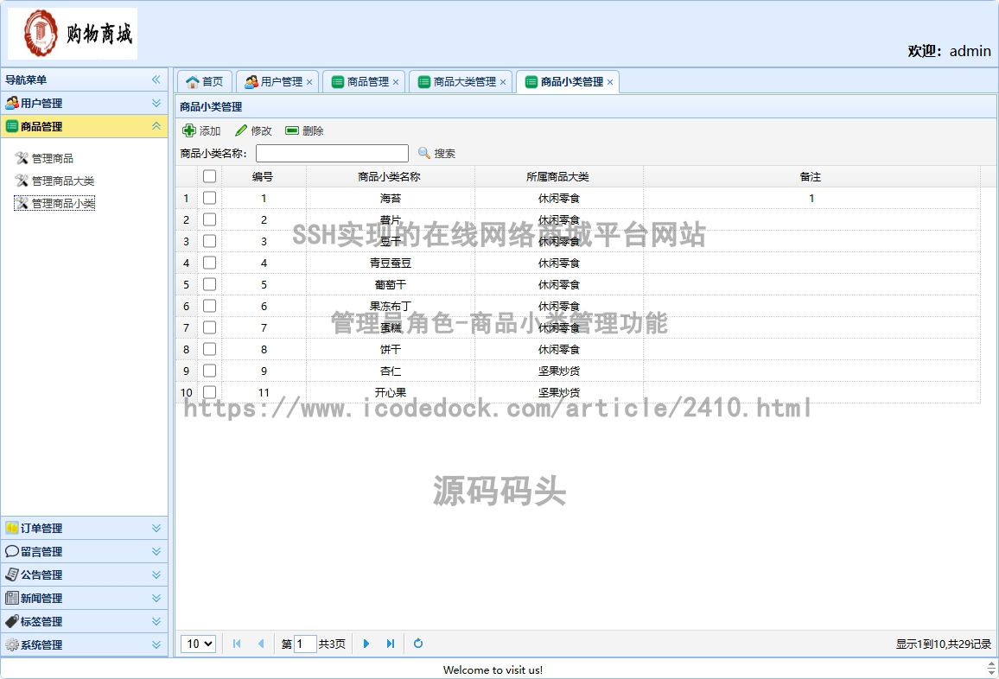Click the 商品小类名称 search input field
Screen dimensions: 999x679
pyautogui.click(x=332, y=153)
